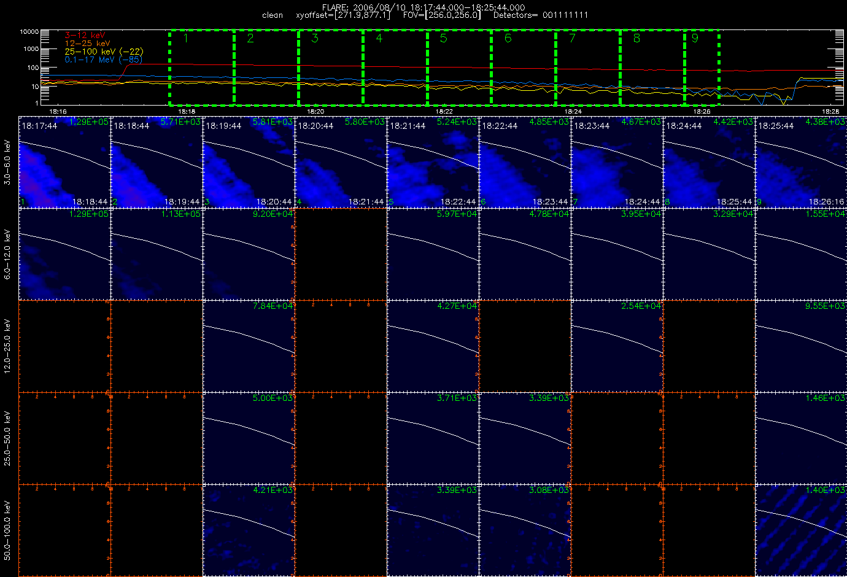The image size is (847, 577).
Task: Click the blue '0.1-17 MeV (-85)' legend entry
Action: 104,60
